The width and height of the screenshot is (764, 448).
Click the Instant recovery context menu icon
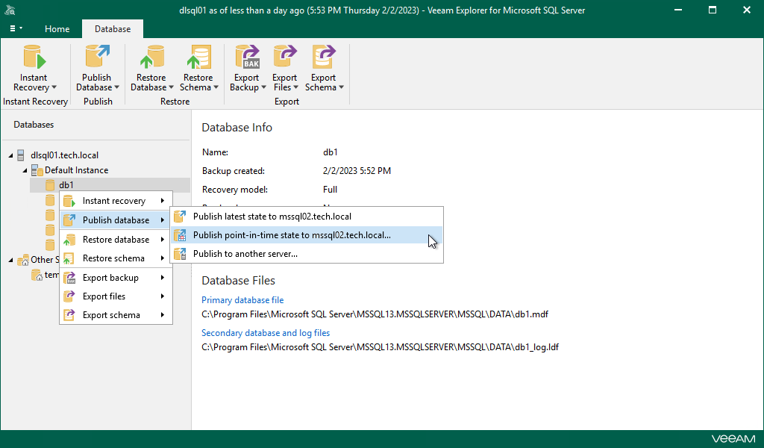(x=69, y=201)
